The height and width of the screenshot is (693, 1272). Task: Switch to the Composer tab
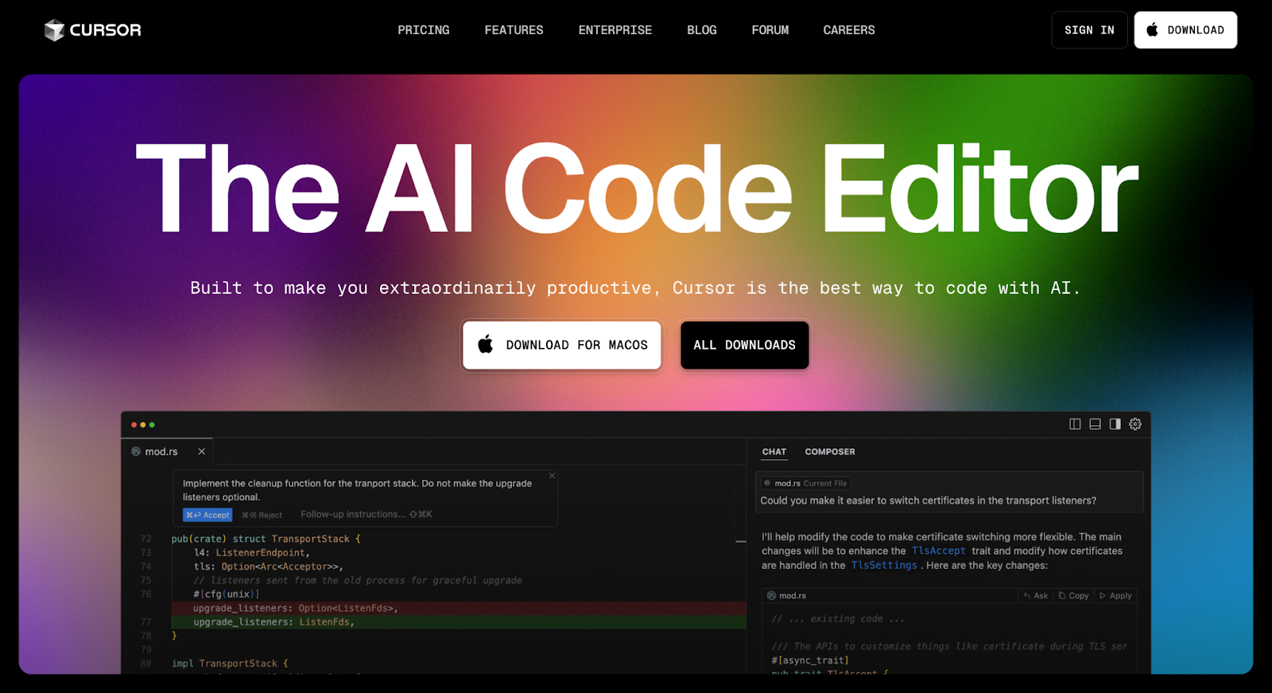pos(830,451)
